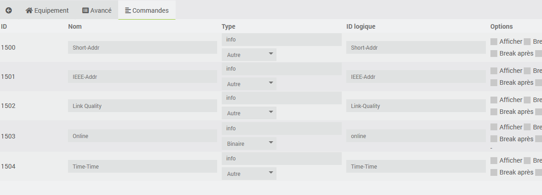The image size is (542, 195).
Task: Open the Equipement tab
Action: (47, 10)
